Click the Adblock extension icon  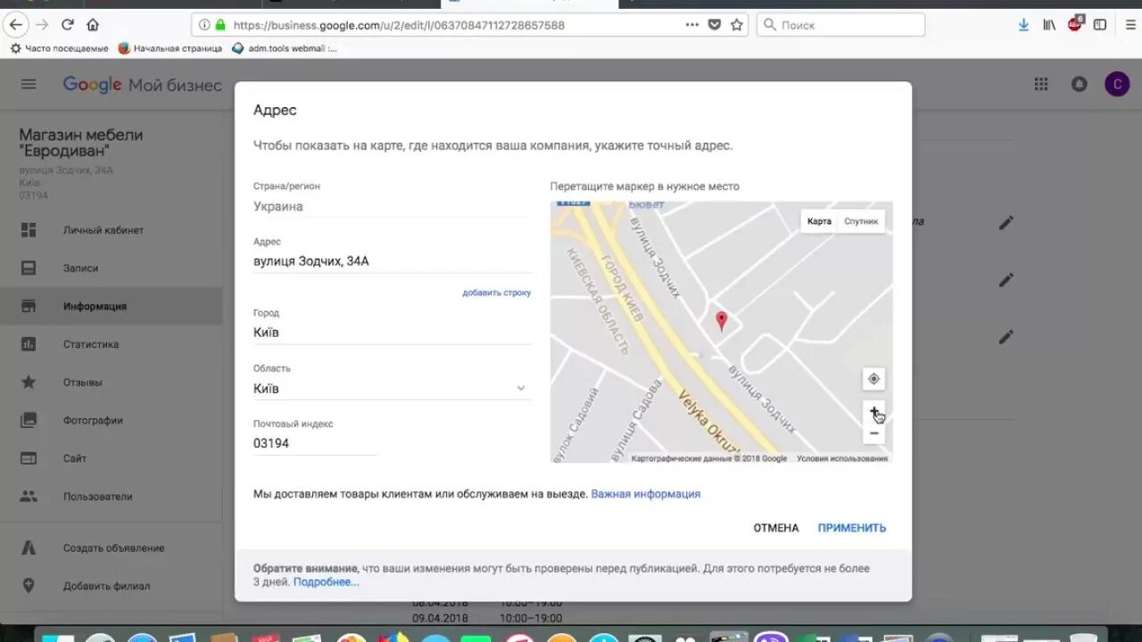pyautogui.click(x=1075, y=24)
